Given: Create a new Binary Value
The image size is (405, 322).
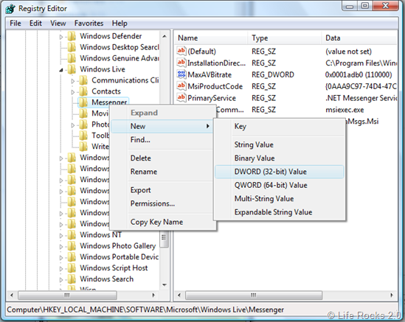Looking at the screenshot, I should (x=280, y=158).
